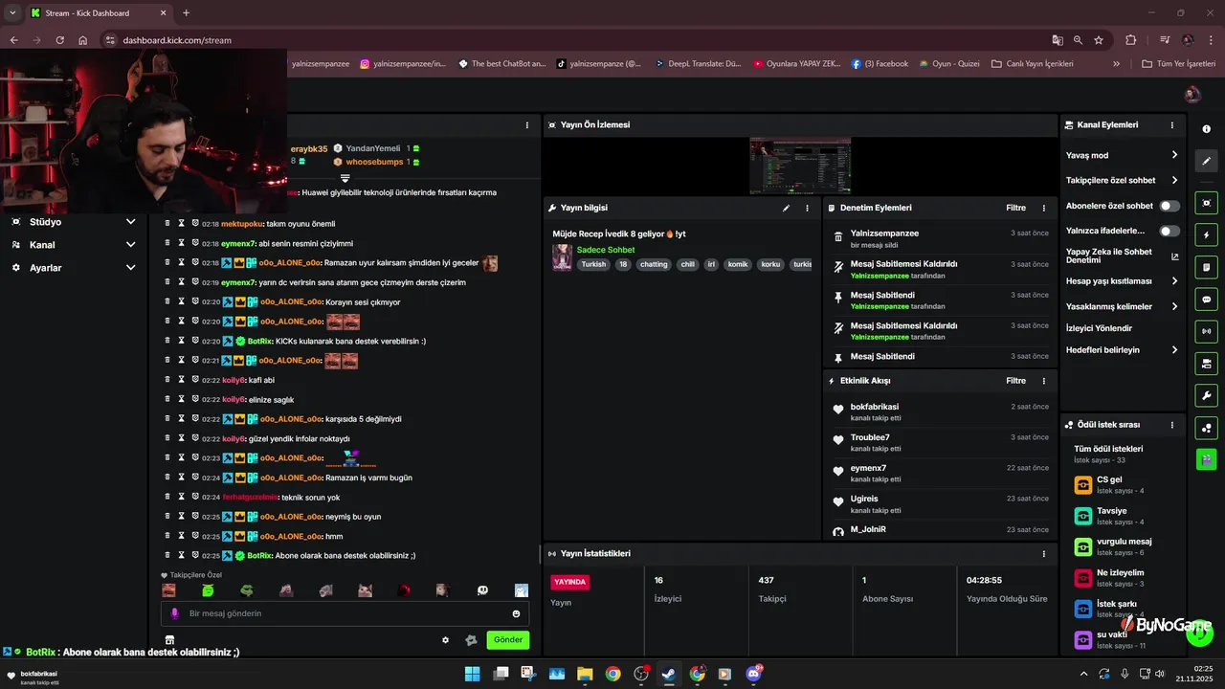This screenshot has height=689, width=1225.
Task: Open chat settings gear icon
Action: click(445, 640)
